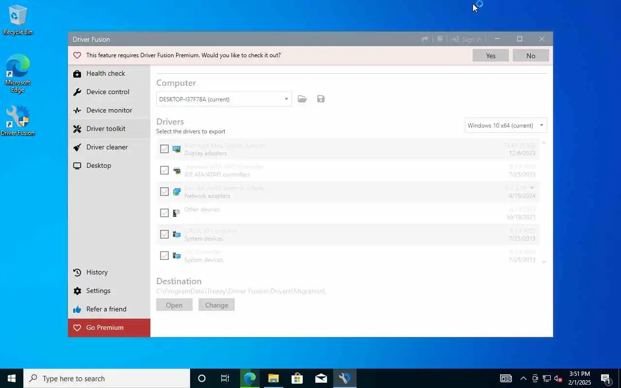The image size is (621, 388).
Task: Open the Mail app on taskbar
Action: (321, 378)
